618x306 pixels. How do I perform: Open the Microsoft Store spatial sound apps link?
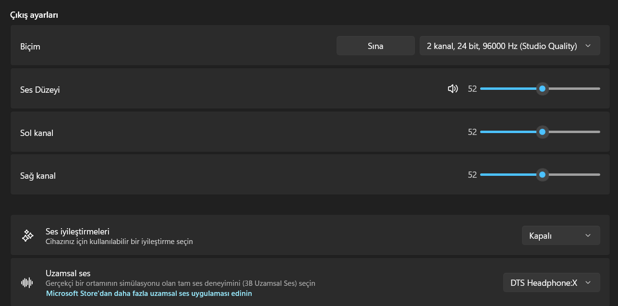(149, 293)
